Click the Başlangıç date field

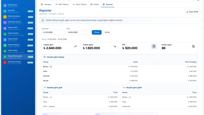pyautogui.click(x=53, y=32)
